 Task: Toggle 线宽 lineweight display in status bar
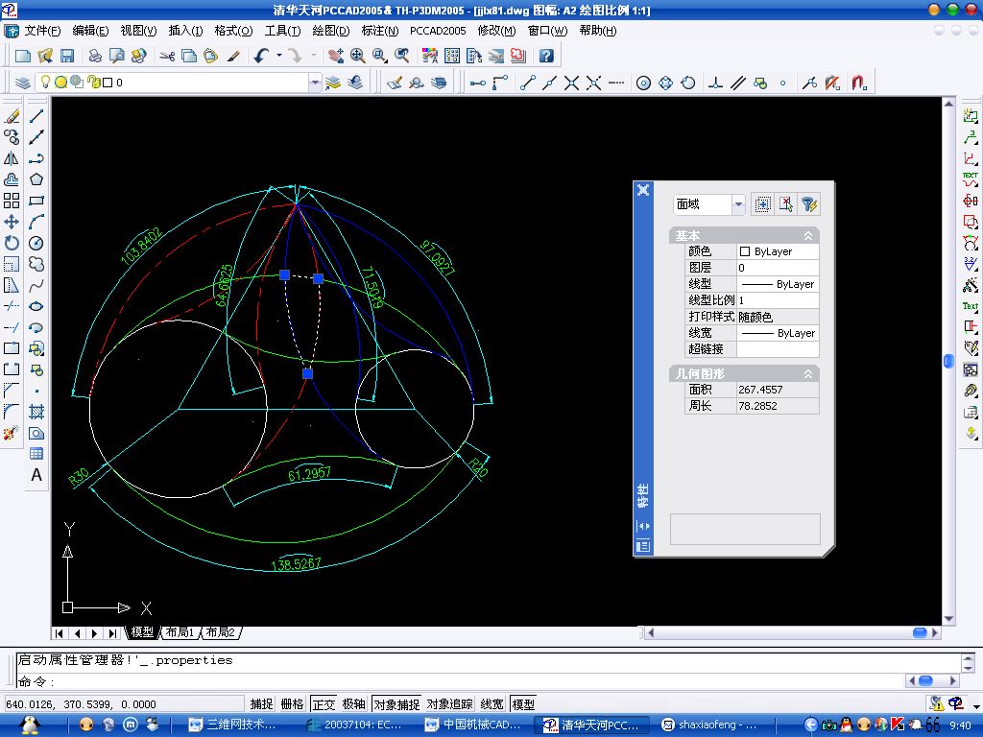pos(492,703)
